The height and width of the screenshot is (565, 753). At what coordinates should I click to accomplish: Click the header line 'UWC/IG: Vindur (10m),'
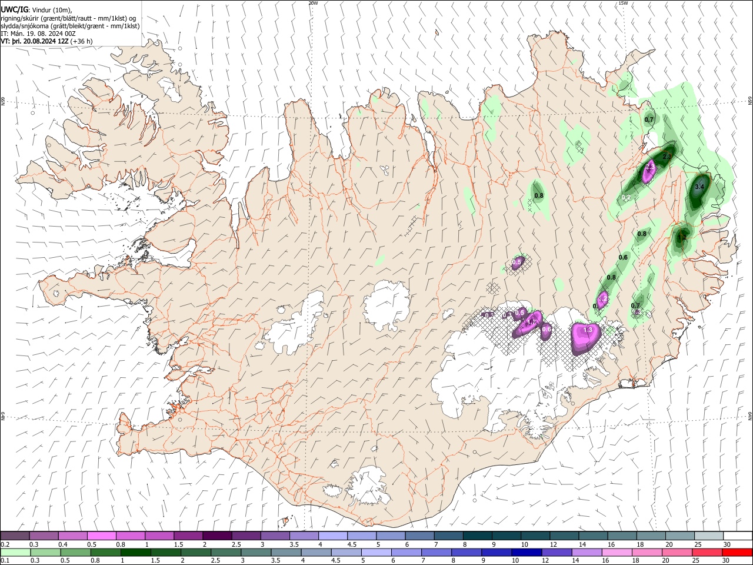(x=36, y=9)
